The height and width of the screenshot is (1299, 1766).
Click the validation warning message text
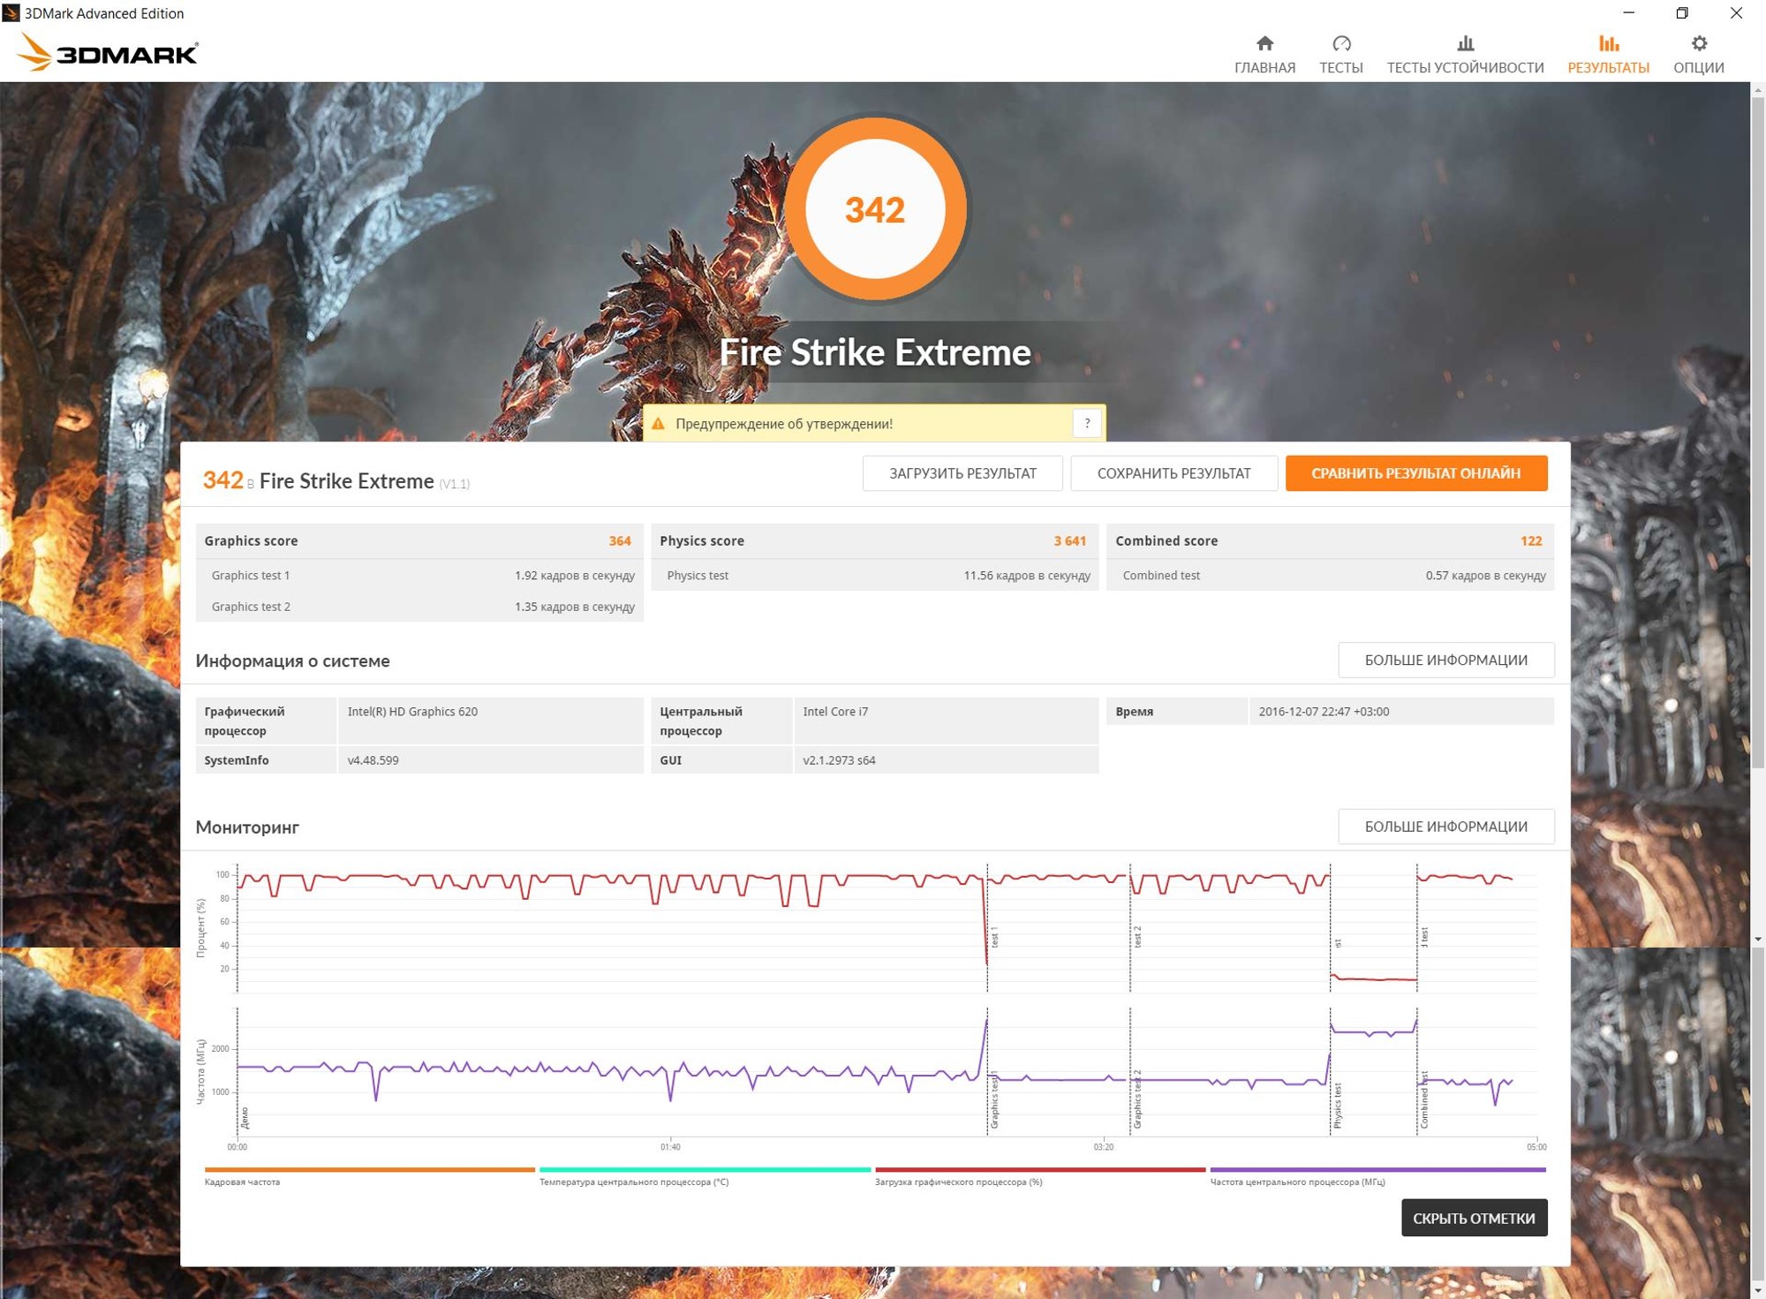coord(783,424)
